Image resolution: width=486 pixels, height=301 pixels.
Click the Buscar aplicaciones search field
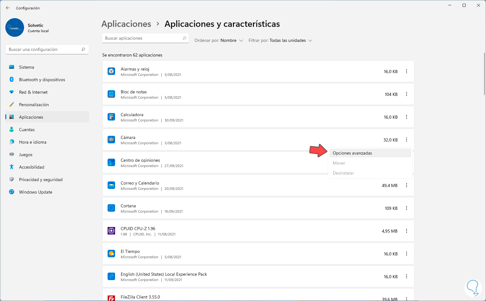[x=145, y=38]
